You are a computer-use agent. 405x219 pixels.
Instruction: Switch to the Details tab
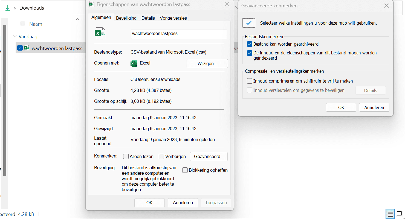(x=148, y=18)
